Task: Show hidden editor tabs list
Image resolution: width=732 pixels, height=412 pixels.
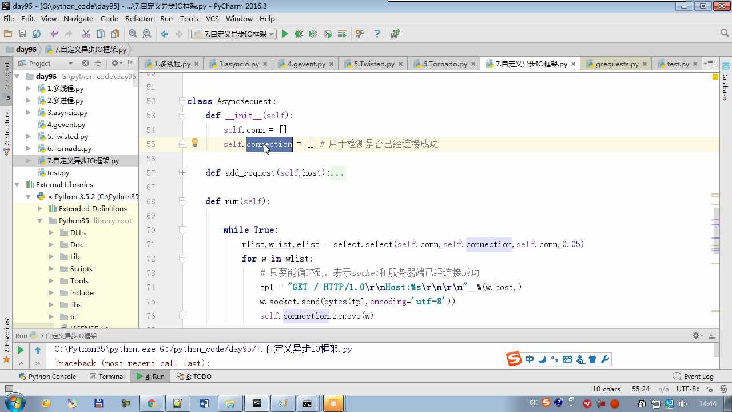Action: tap(710, 64)
